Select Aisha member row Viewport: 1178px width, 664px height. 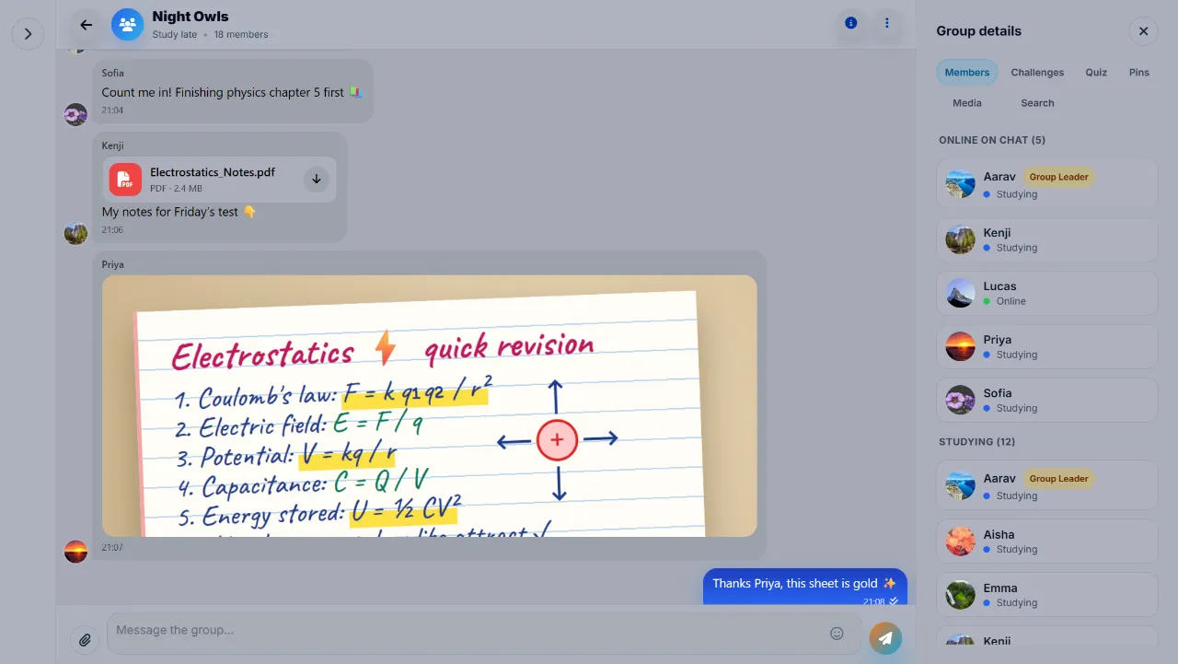point(1047,542)
